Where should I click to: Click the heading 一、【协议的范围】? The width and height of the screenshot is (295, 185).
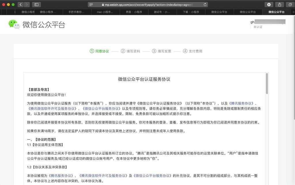42,139
